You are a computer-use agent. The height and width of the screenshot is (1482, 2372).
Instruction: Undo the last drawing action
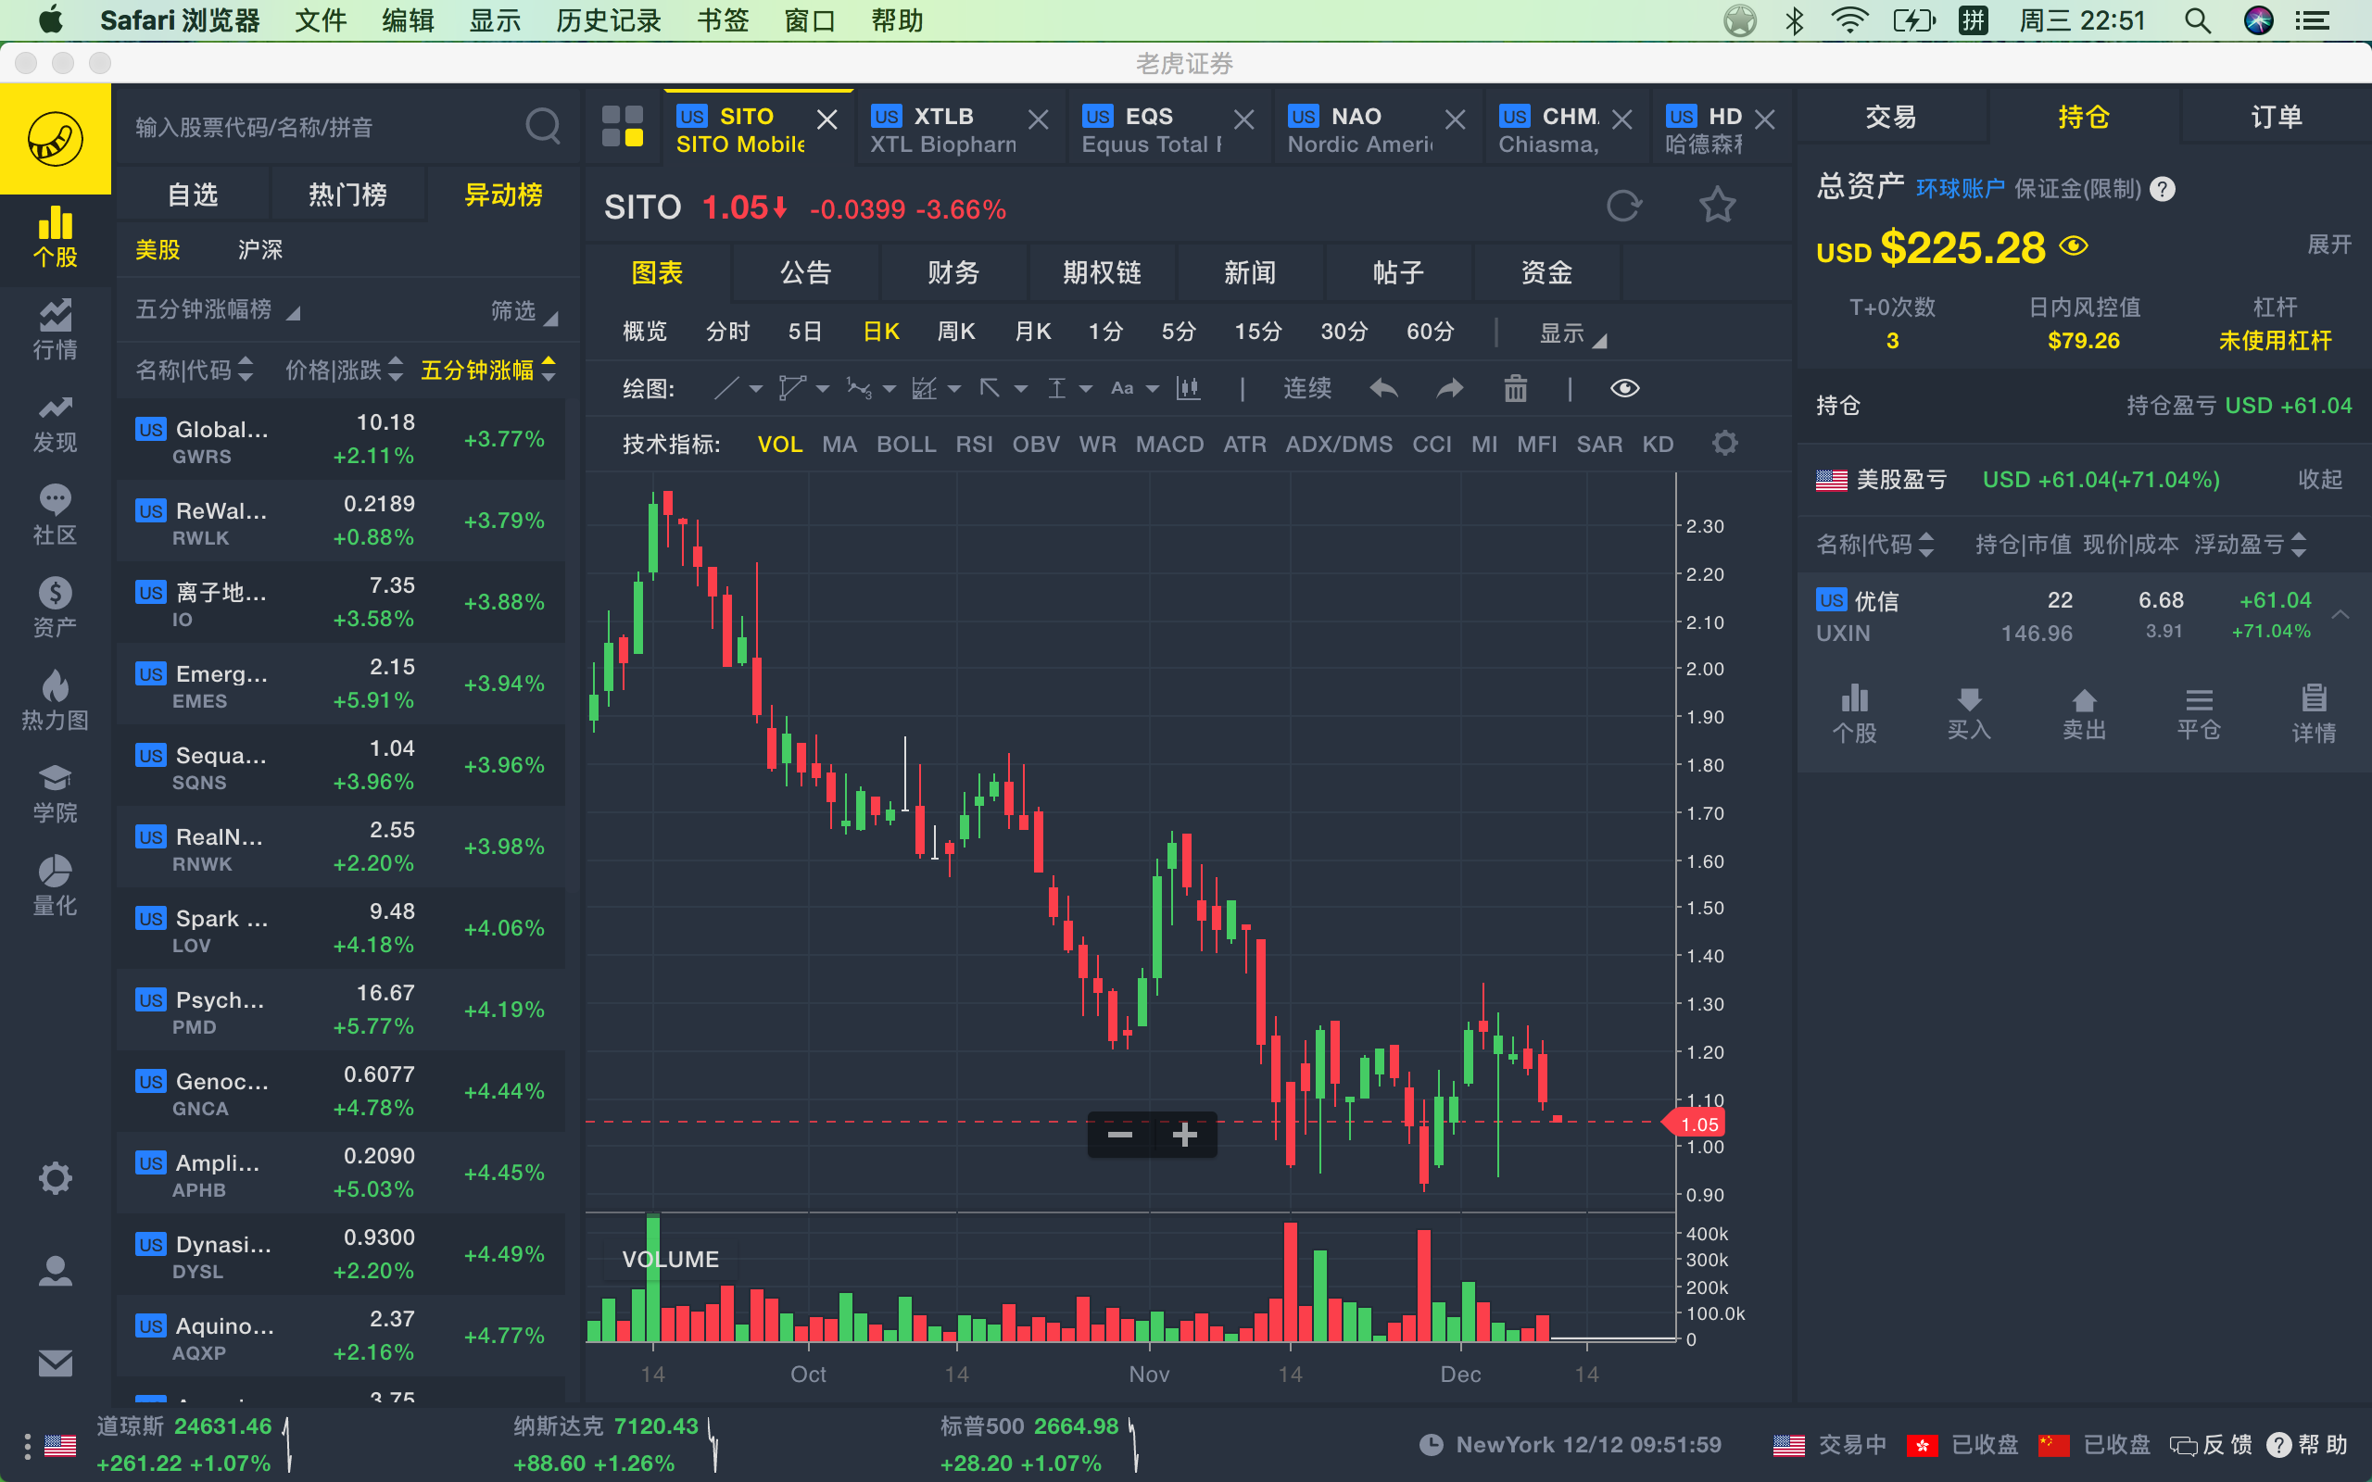1383,389
